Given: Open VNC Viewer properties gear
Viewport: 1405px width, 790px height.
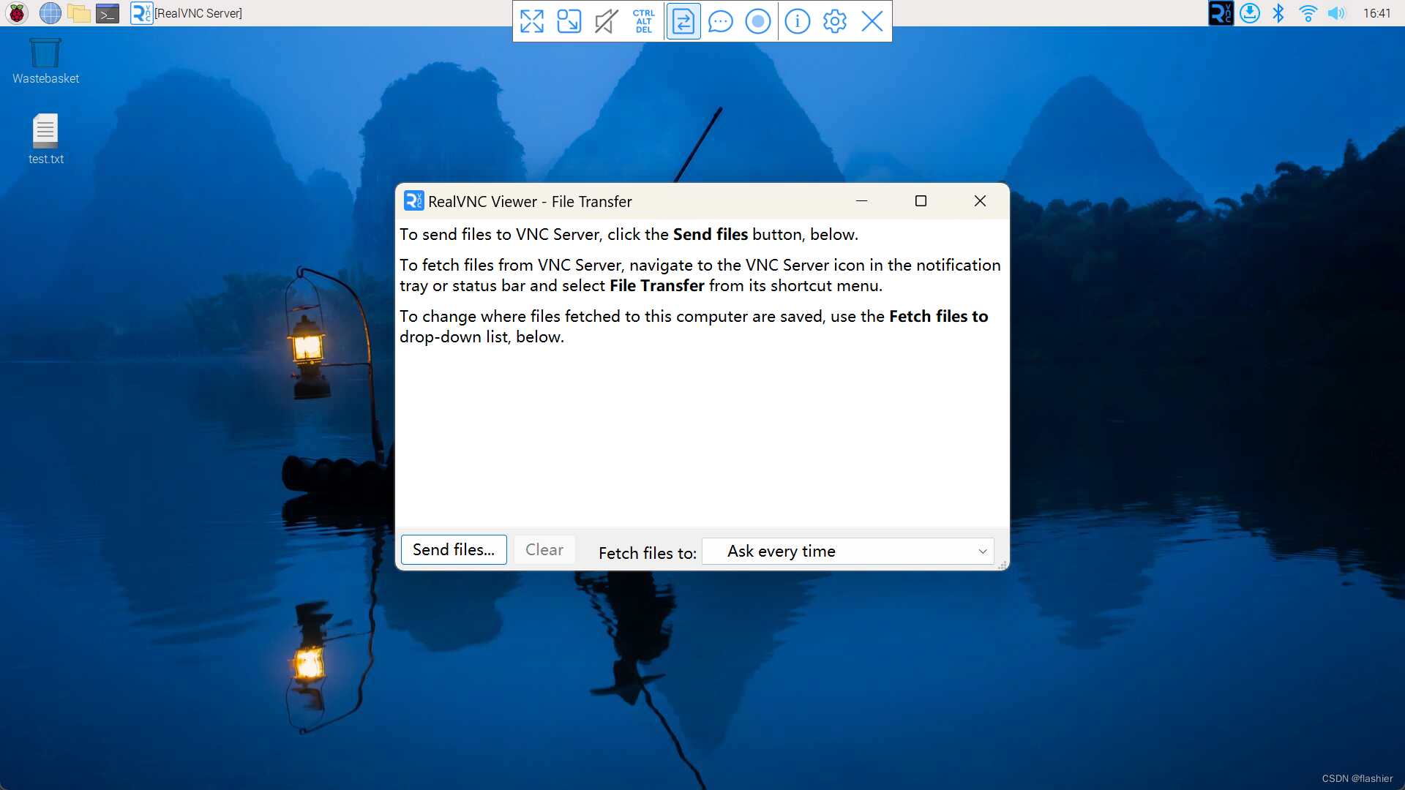Looking at the screenshot, I should pyautogui.click(x=835, y=21).
